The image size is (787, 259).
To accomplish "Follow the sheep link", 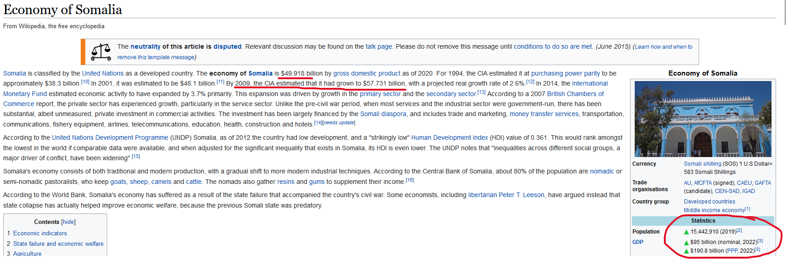I will pyautogui.click(x=139, y=182).
